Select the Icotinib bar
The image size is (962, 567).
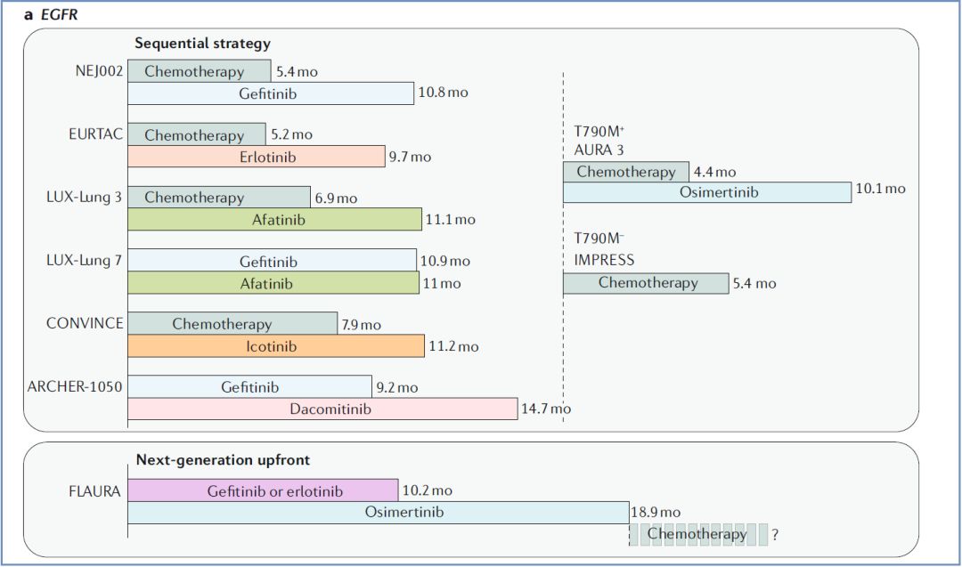click(276, 345)
